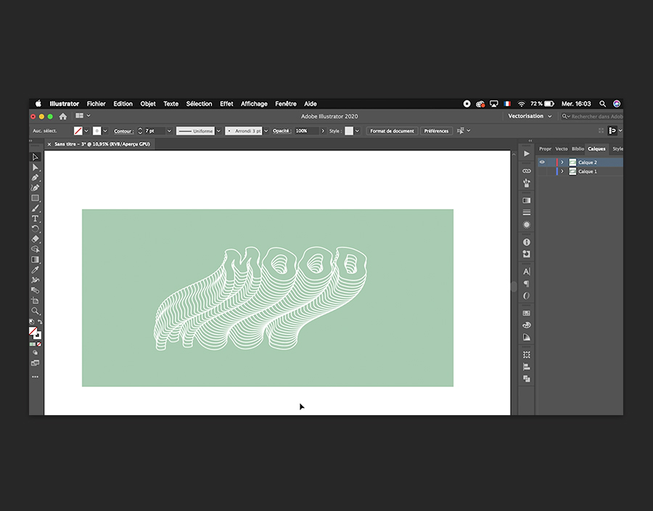Click the Préférences button

coord(436,131)
